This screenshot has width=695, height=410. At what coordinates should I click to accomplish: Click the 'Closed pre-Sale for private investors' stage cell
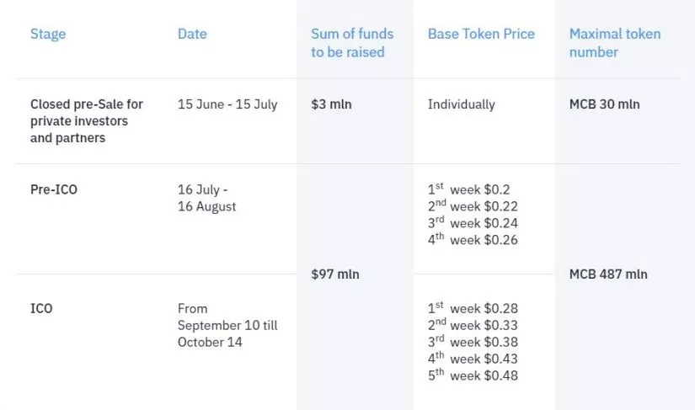(87, 121)
